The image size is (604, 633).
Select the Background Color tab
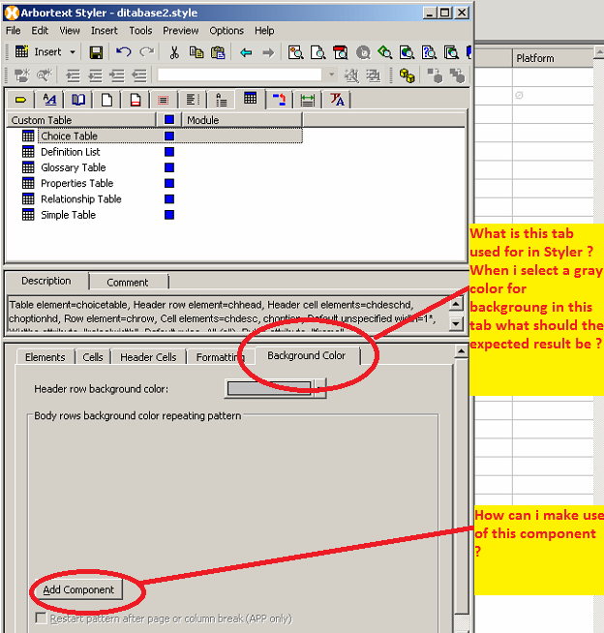point(307,355)
